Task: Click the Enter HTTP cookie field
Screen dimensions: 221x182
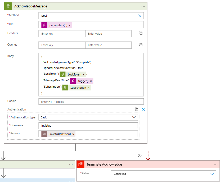Action: click(91, 102)
